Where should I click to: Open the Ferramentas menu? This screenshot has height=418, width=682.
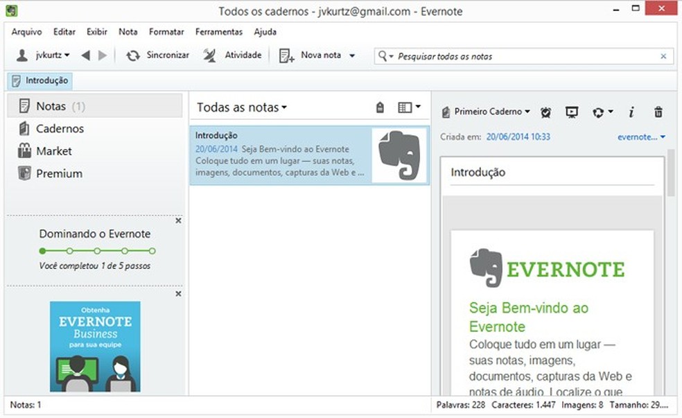[219, 32]
